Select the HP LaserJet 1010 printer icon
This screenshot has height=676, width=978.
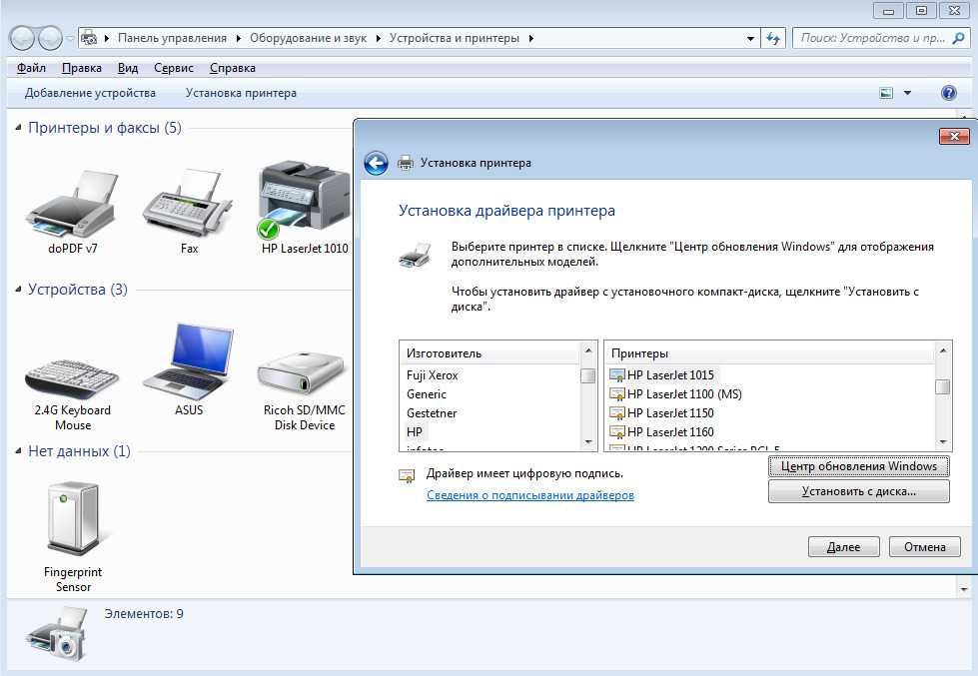305,200
